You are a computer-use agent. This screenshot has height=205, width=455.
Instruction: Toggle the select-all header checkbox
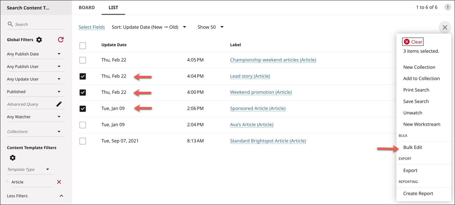[x=83, y=46]
